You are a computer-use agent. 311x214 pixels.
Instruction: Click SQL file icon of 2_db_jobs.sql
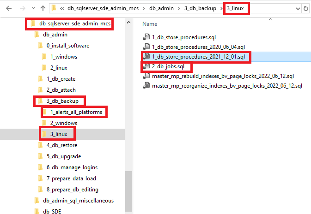coord(146,66)
